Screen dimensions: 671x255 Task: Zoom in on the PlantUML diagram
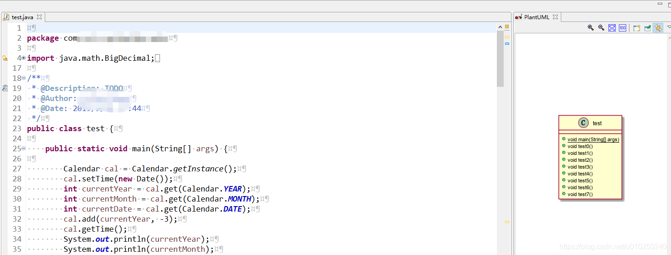(x=591, y=28)
